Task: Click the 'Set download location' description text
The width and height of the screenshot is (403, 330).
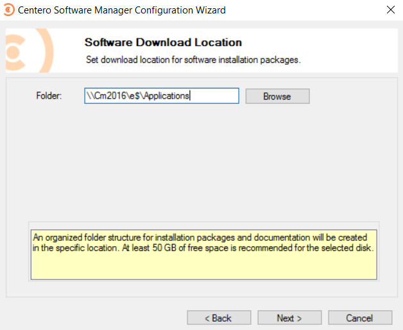Action: click(x=193, y=60)
